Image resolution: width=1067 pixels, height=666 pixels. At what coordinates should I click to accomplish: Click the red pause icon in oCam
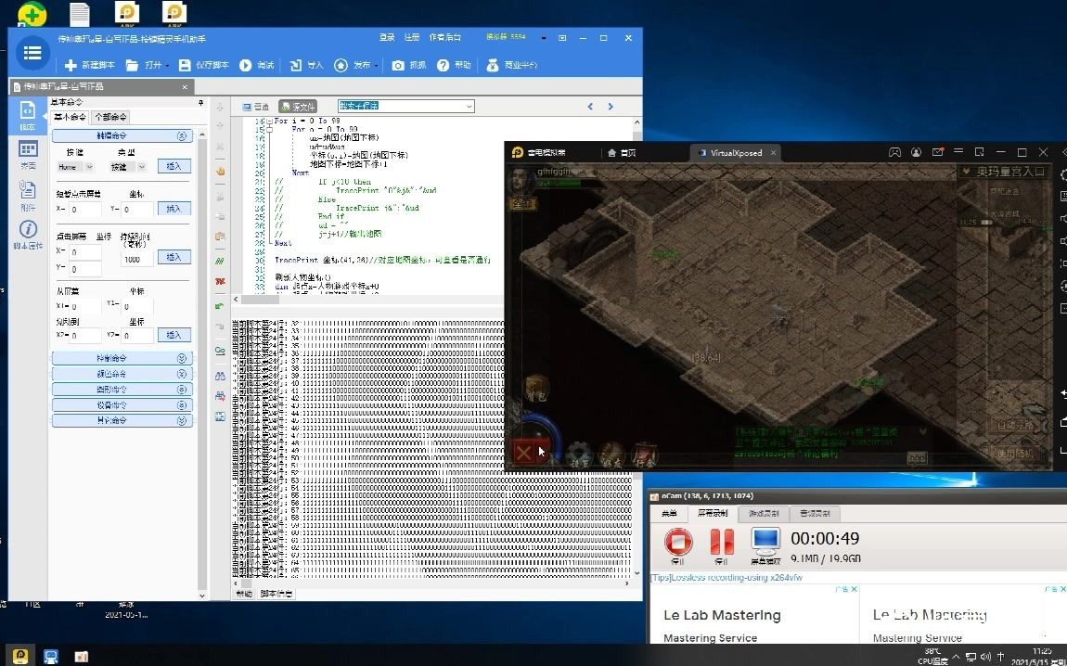click(721, 542)
